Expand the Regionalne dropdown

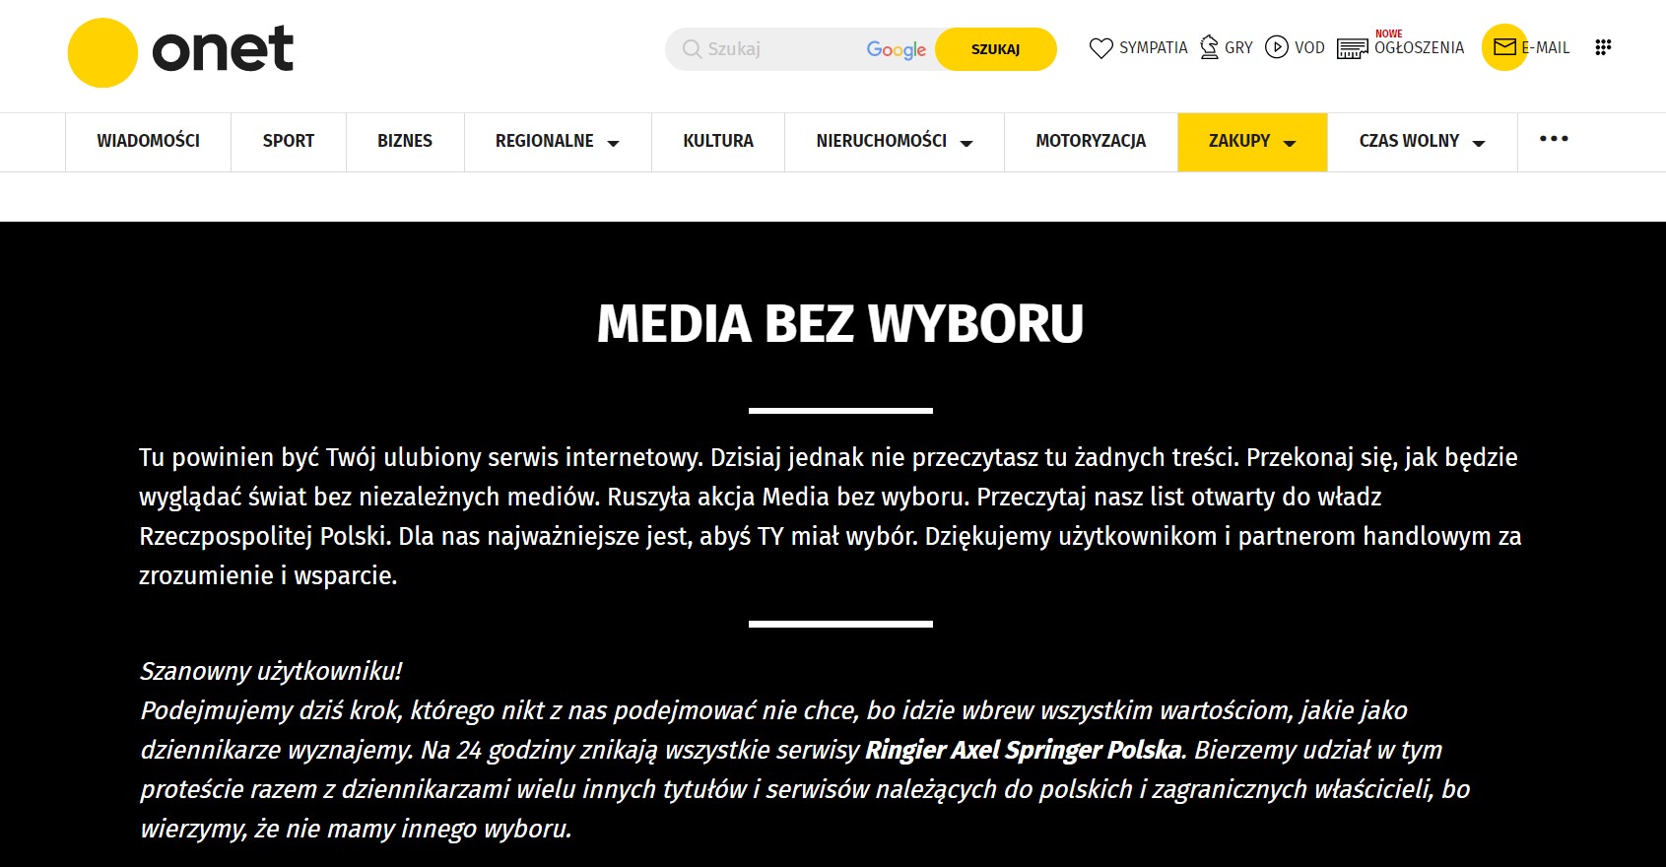tap(613, 143)
